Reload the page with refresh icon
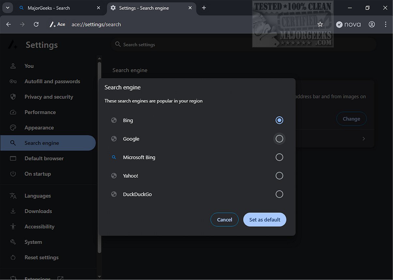Screen dimensions: 393x280 [36, 24]
